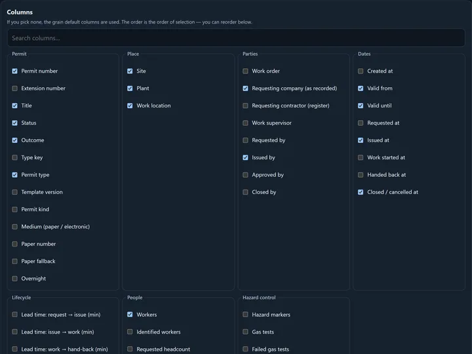Enable the Template version column
This screenshot has height=354, width=472.
[14, 192]
